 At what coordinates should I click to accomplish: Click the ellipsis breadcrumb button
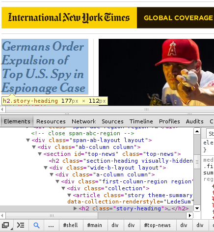[51, 226]
